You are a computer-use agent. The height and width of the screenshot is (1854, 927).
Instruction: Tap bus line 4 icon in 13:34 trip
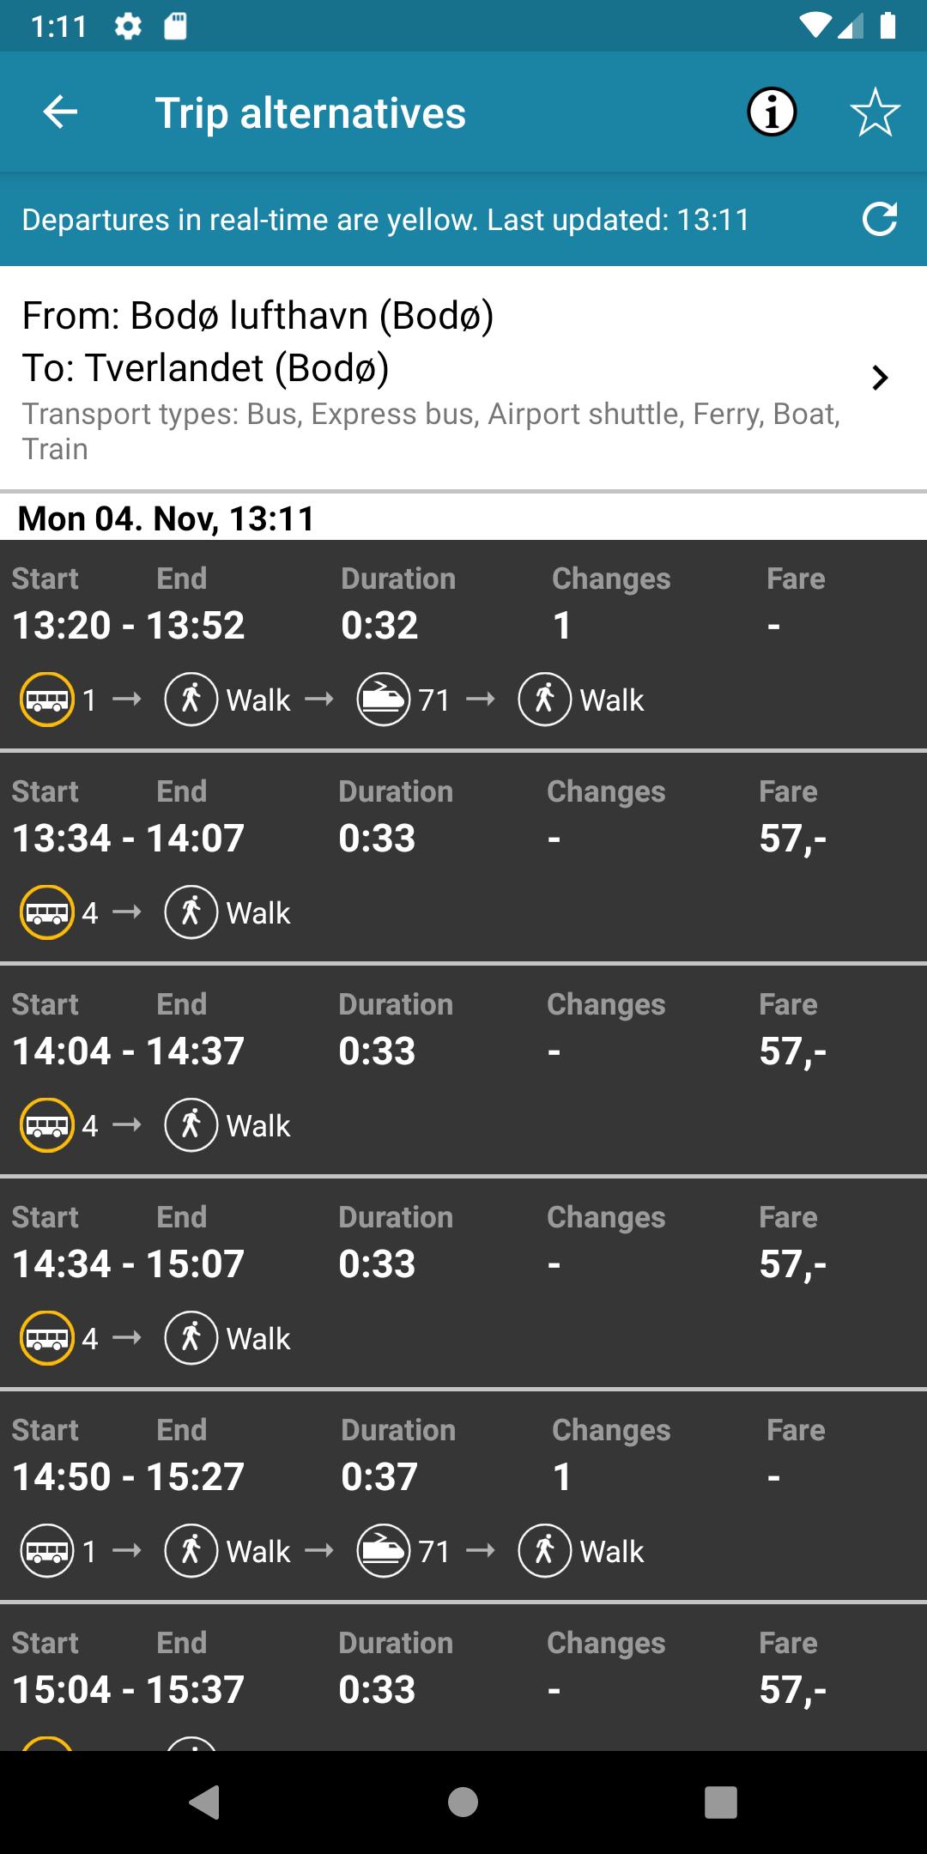tap(47, 912)
